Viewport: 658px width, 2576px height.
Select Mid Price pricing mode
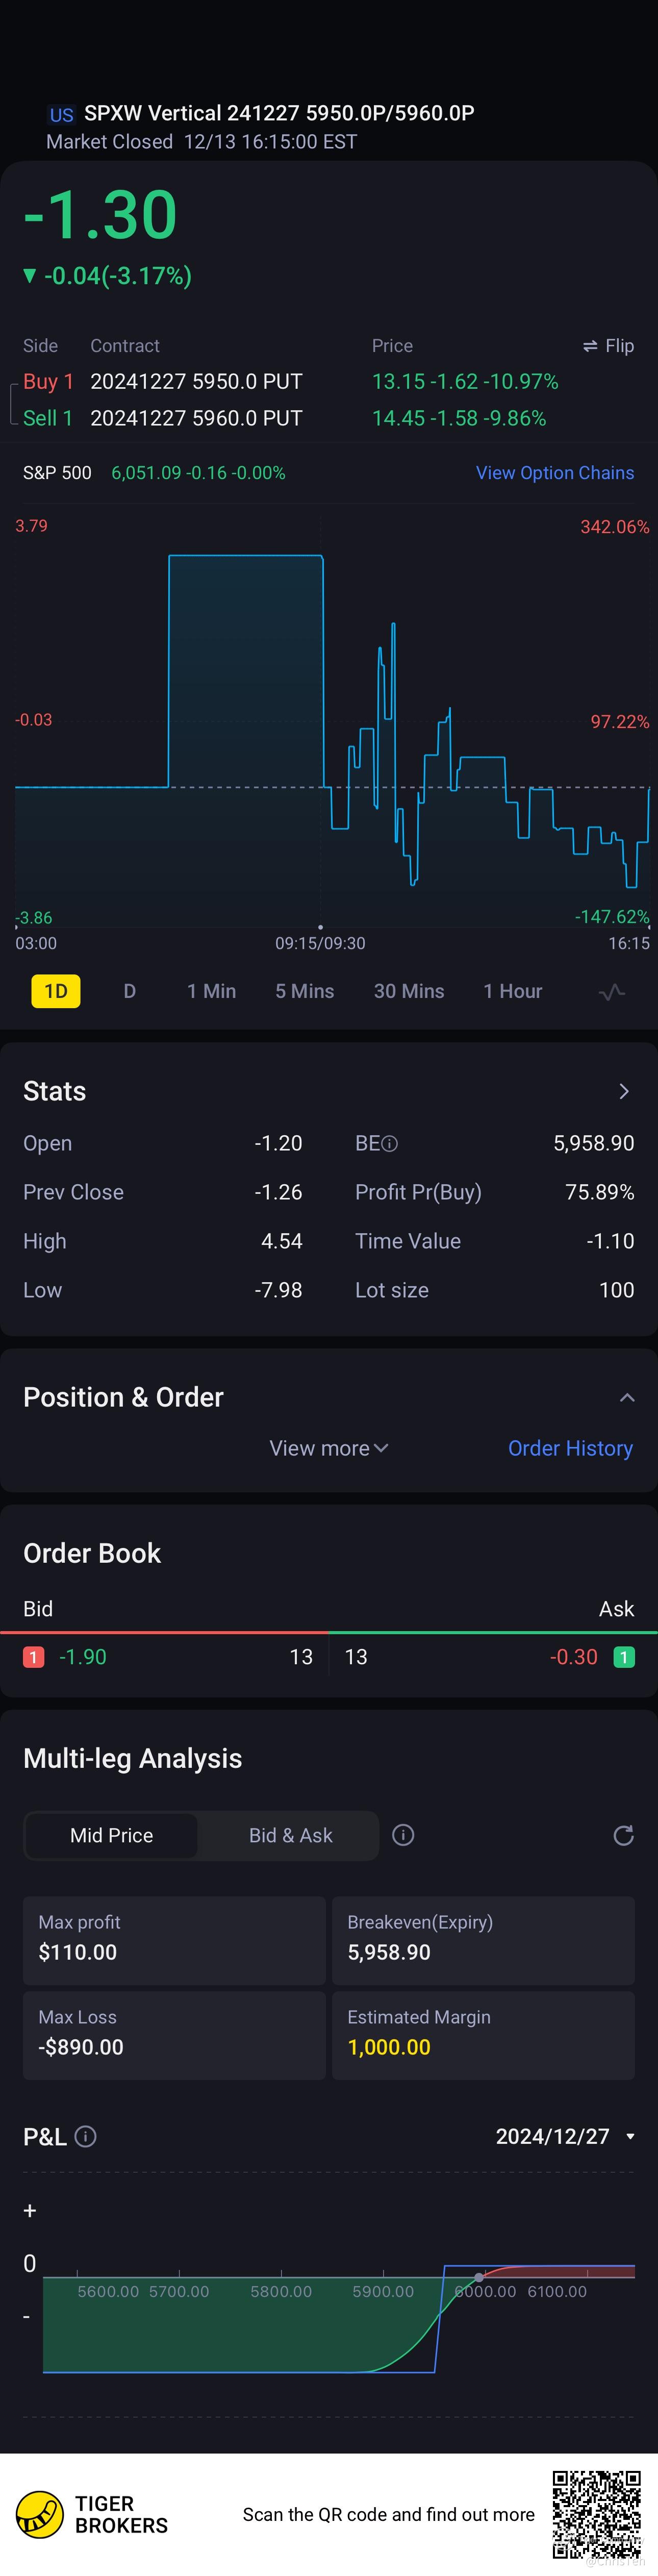111,1835
